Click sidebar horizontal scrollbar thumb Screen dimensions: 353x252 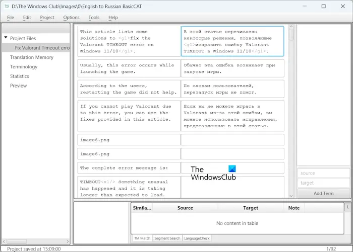click(x=17, y=241)
